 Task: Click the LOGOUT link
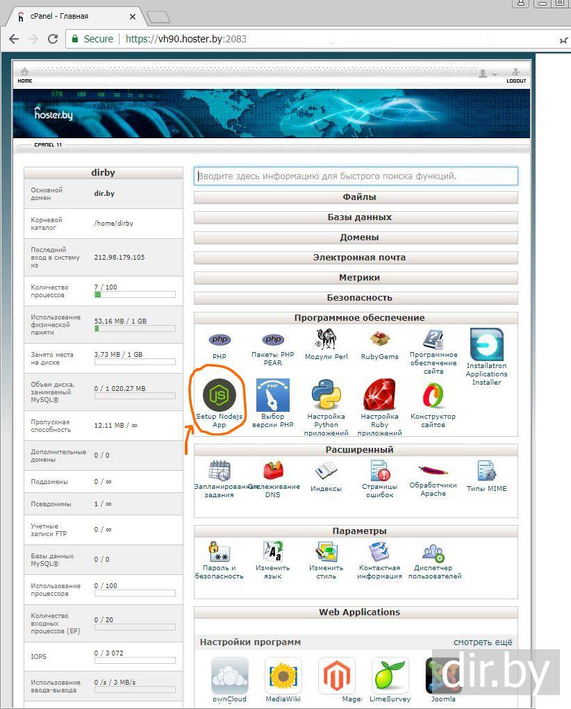[x=515, y=75]
